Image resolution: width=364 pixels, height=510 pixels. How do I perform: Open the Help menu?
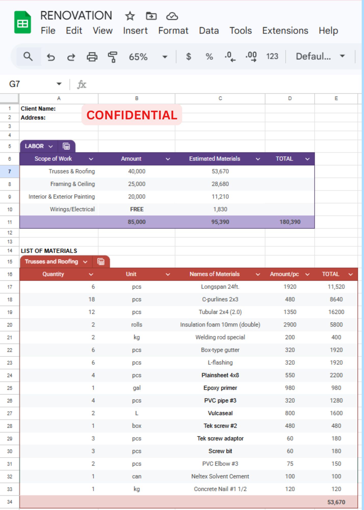pos(328,31)
